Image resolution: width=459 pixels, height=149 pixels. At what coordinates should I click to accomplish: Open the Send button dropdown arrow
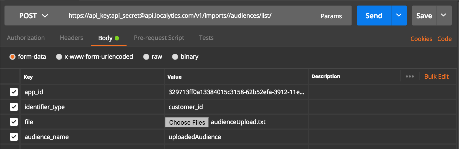(x=399, y=16)
